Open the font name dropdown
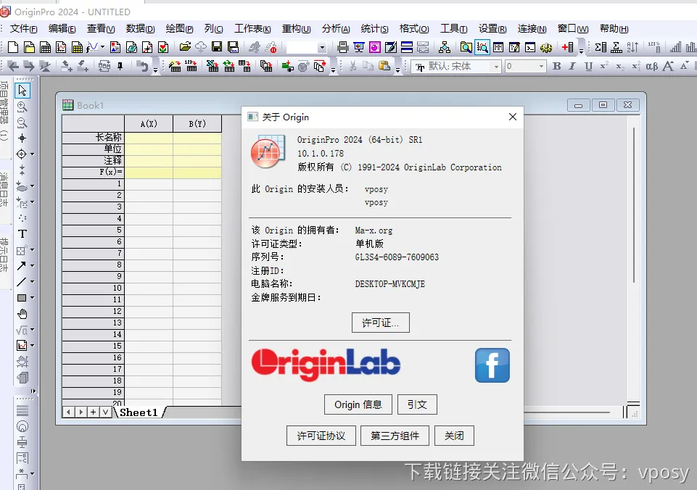 (x=497, y=67)
